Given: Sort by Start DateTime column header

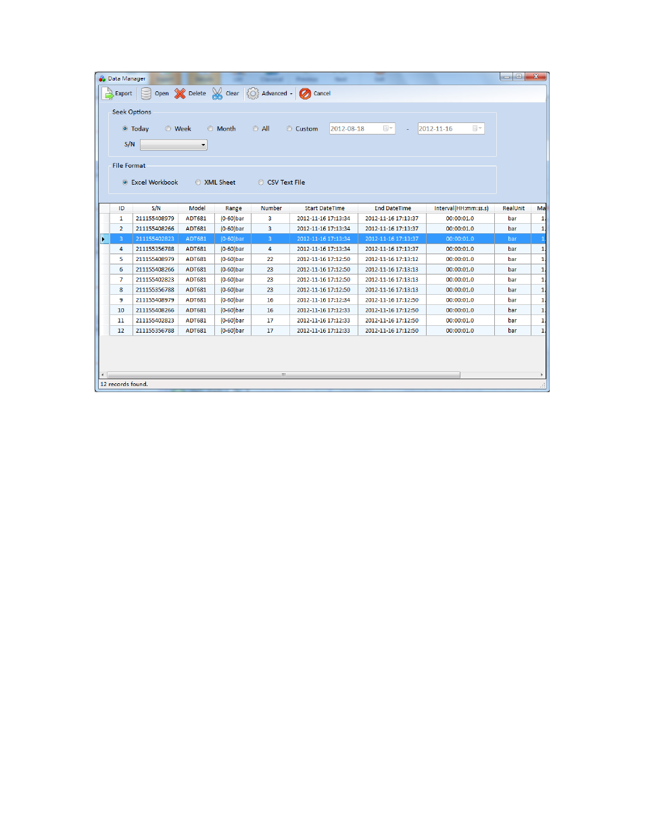Looking at the screenshot, I should pos(325,208).
